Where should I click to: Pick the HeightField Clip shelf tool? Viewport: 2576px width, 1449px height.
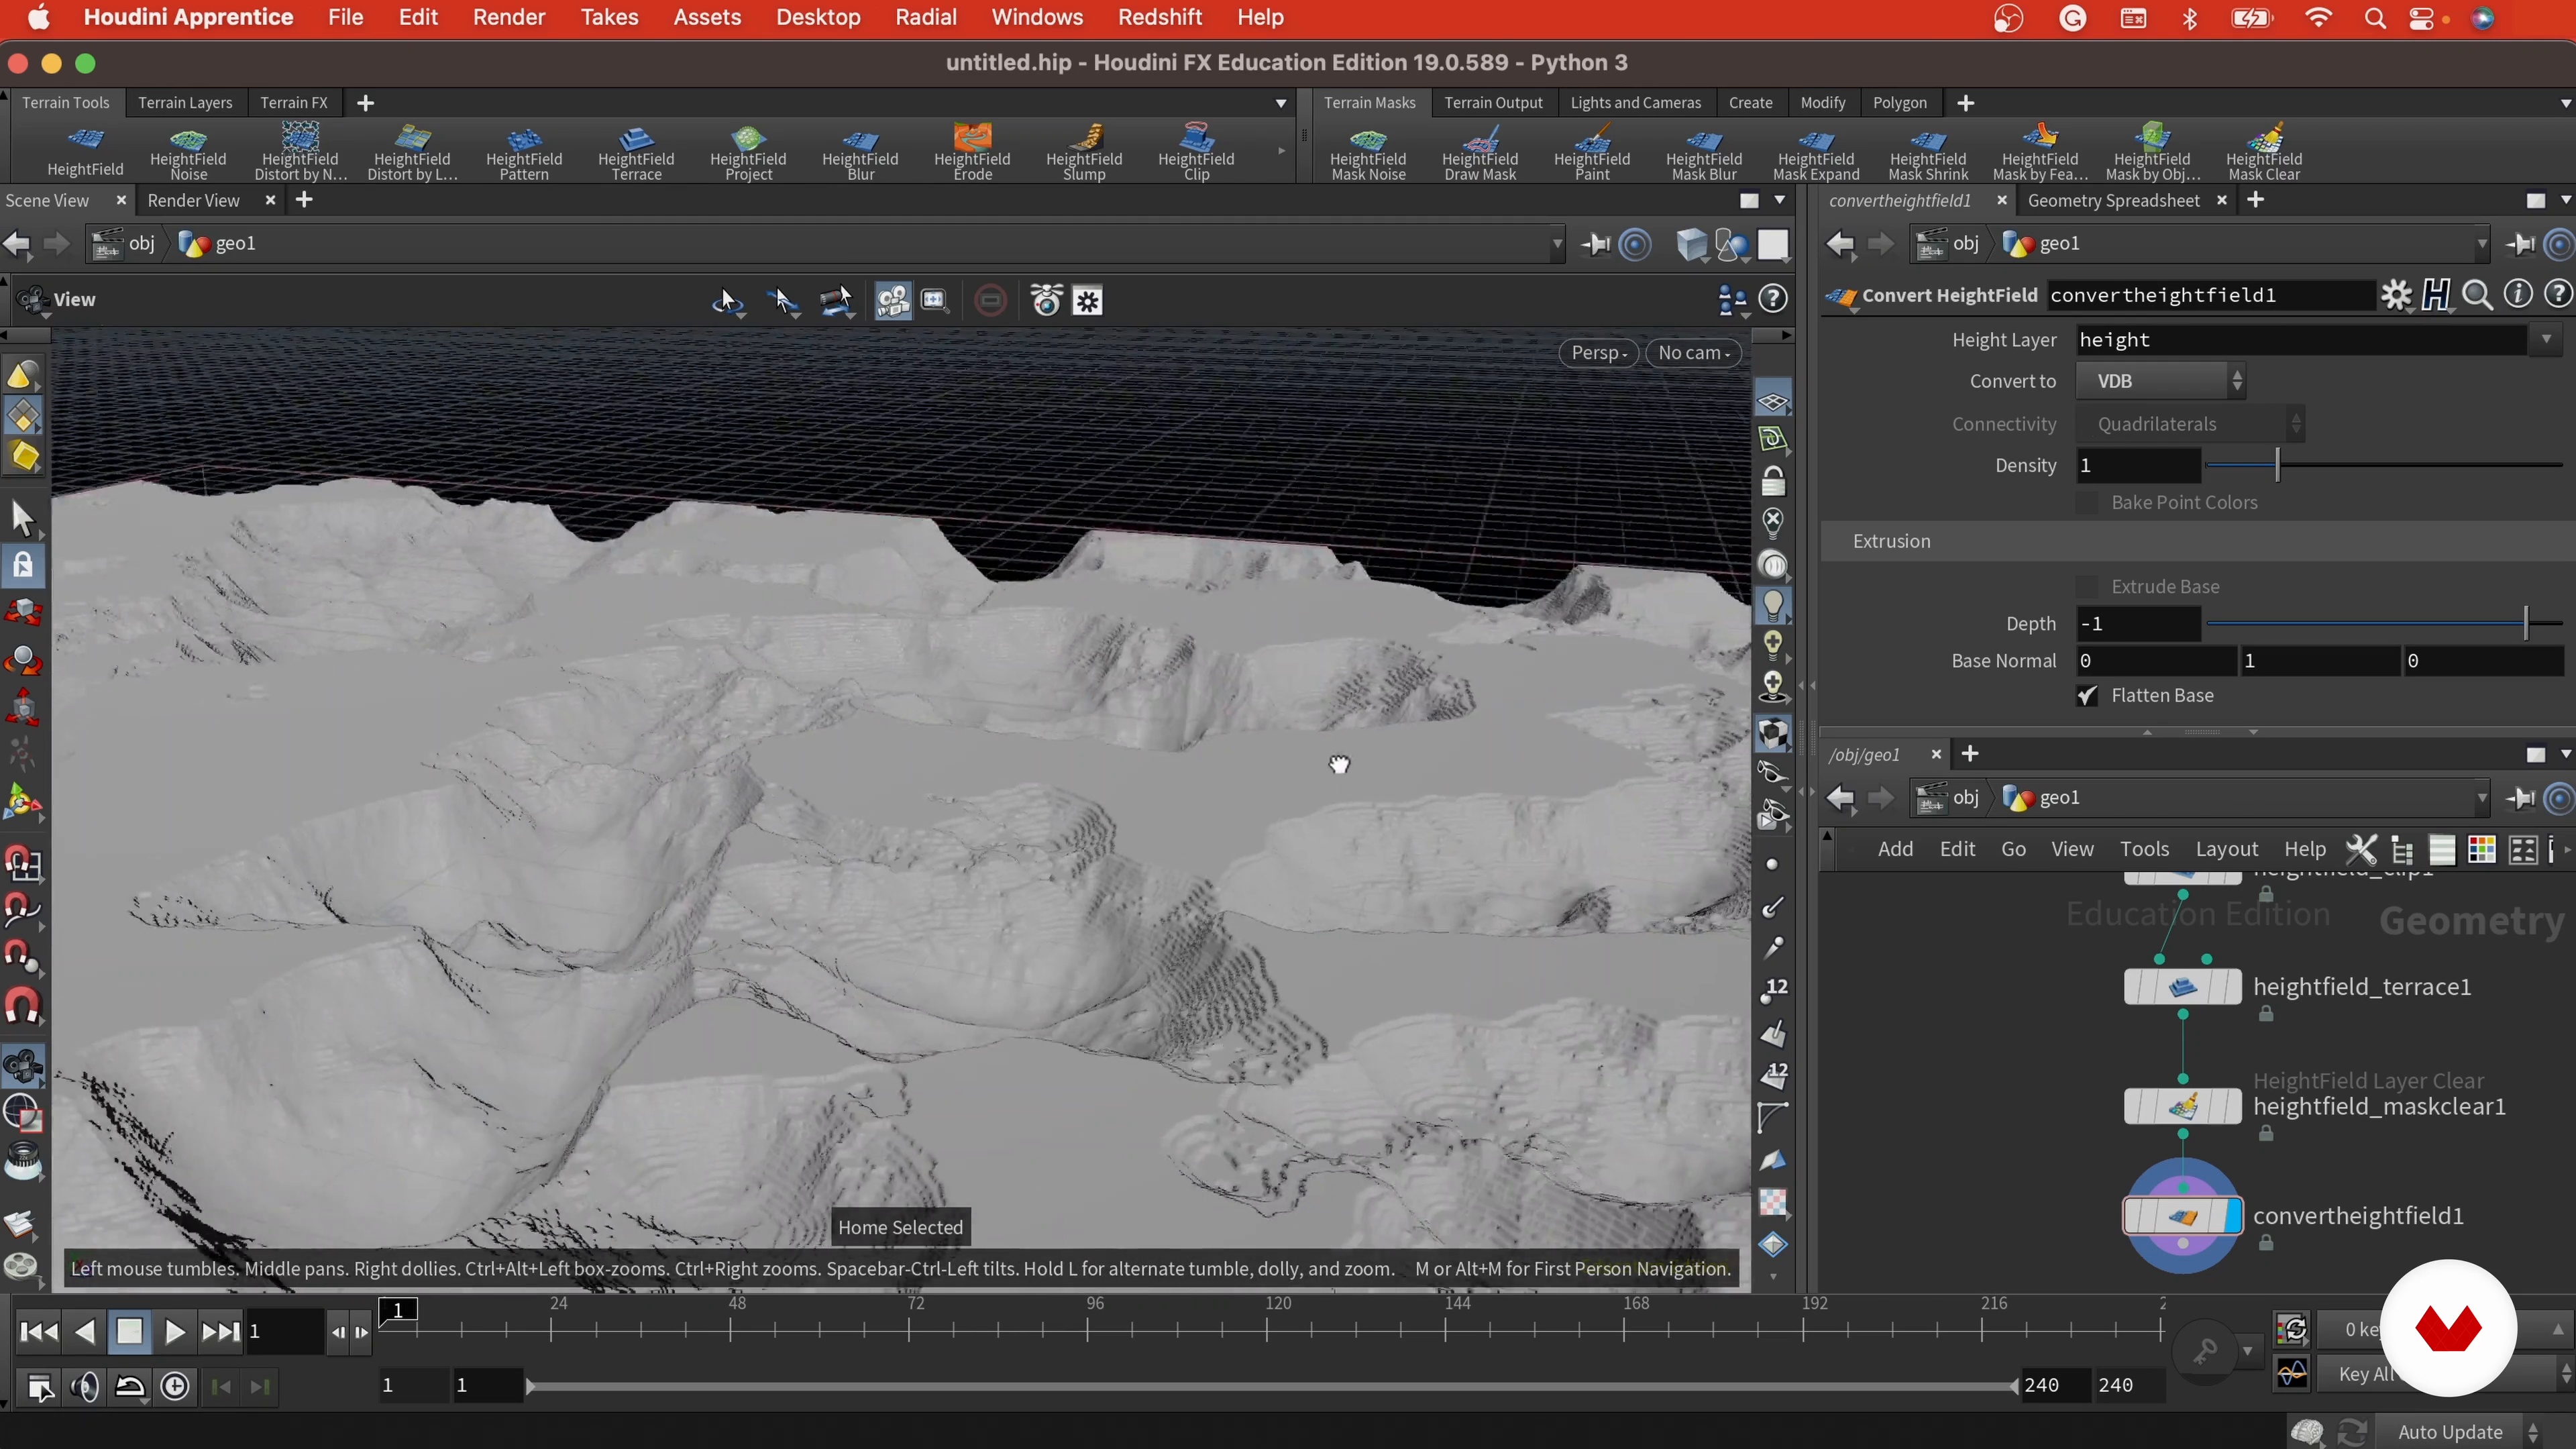[1196, 152]
